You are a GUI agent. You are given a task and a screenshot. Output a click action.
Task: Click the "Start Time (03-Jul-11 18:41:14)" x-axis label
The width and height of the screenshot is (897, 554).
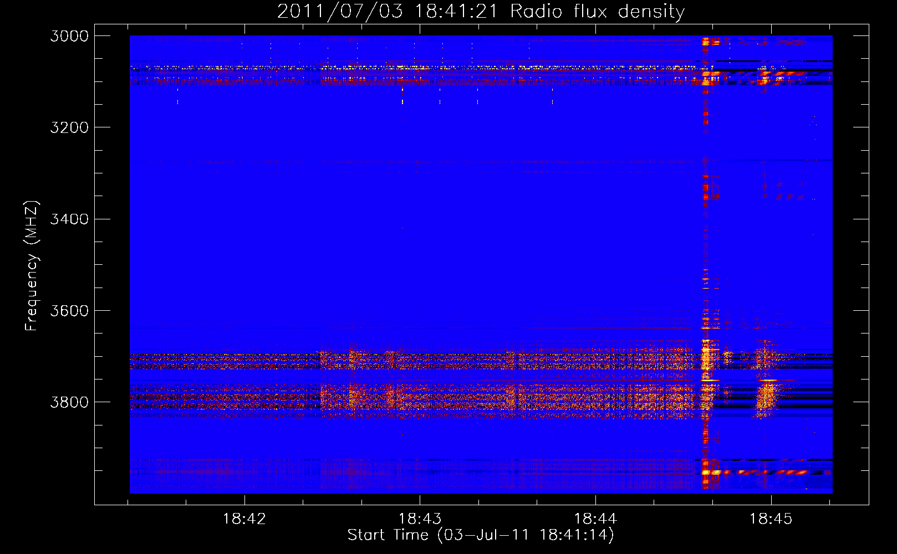point(481,535)
